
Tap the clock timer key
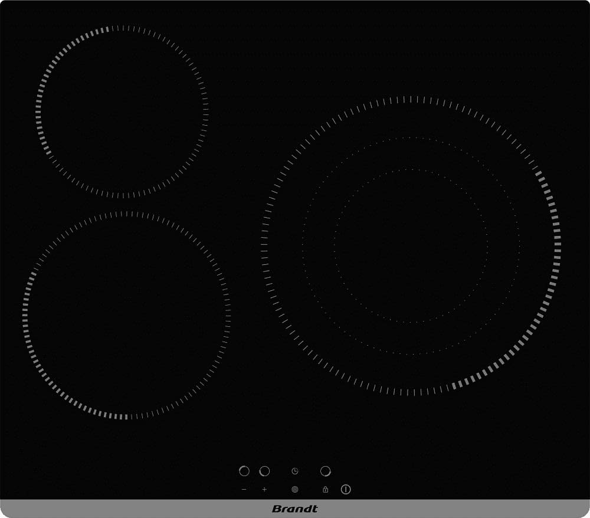click(x=295, y=471)
